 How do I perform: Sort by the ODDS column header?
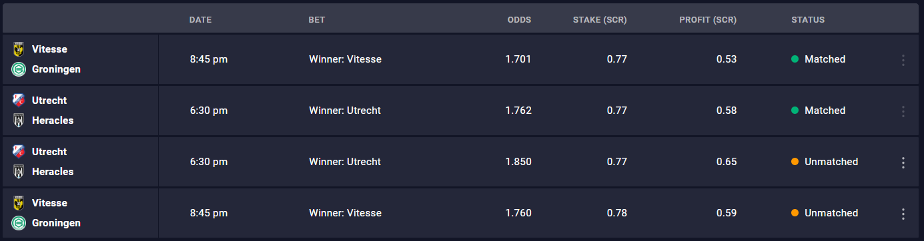[519, 20]
